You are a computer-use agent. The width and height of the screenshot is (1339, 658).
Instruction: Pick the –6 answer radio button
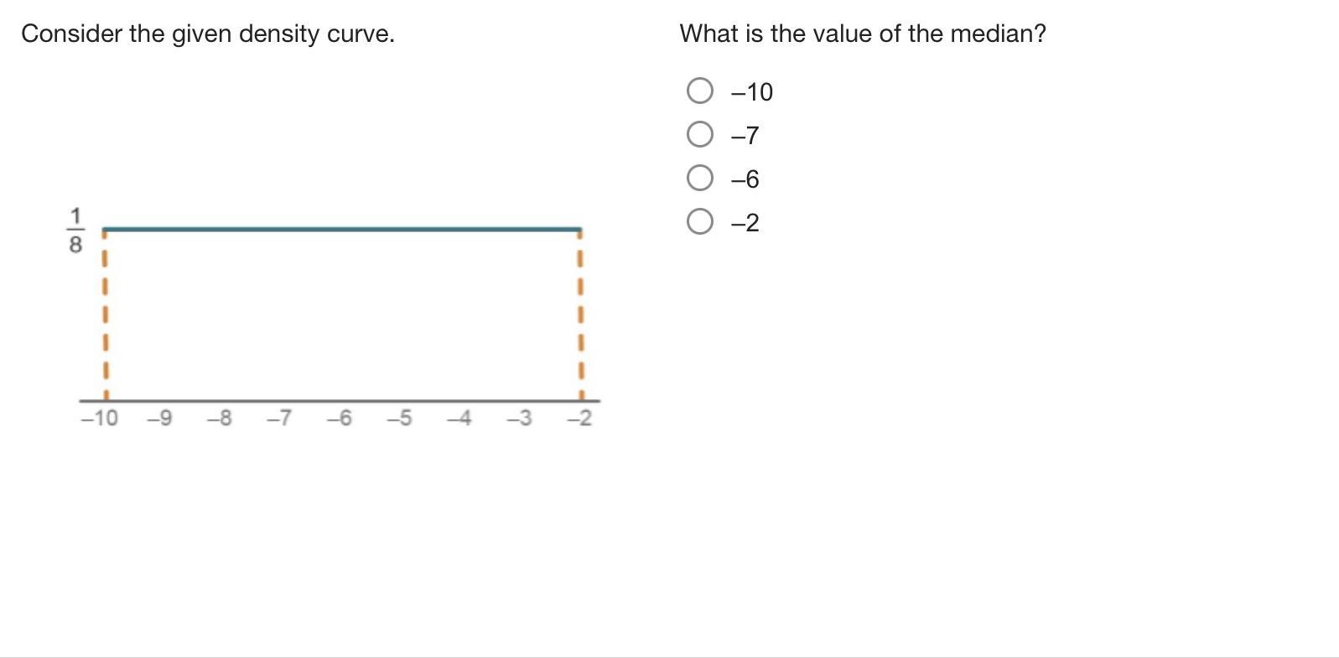pyautogui.click(x=700, y=178)
